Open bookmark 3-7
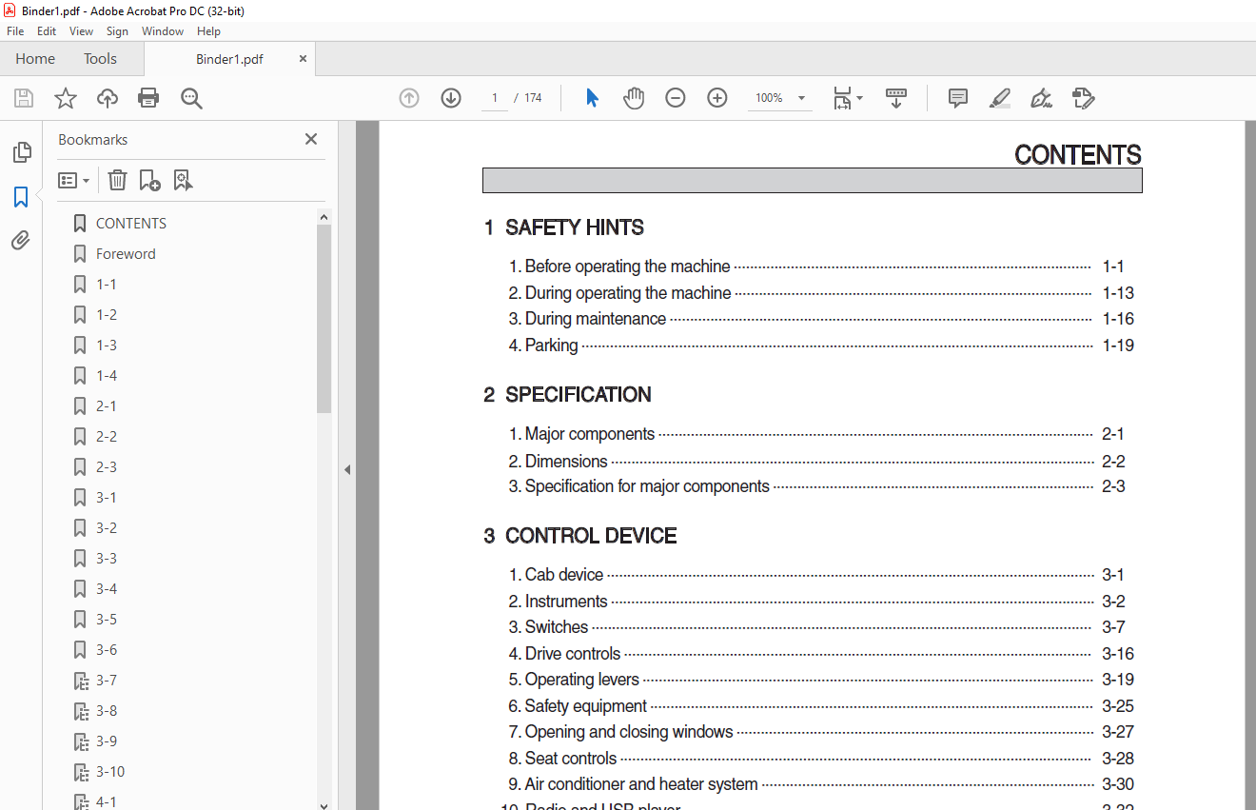 (x=107, y=681)
